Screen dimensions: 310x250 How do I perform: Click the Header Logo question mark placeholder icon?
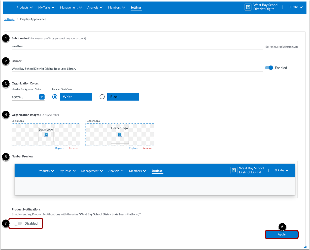pos(119,135)
